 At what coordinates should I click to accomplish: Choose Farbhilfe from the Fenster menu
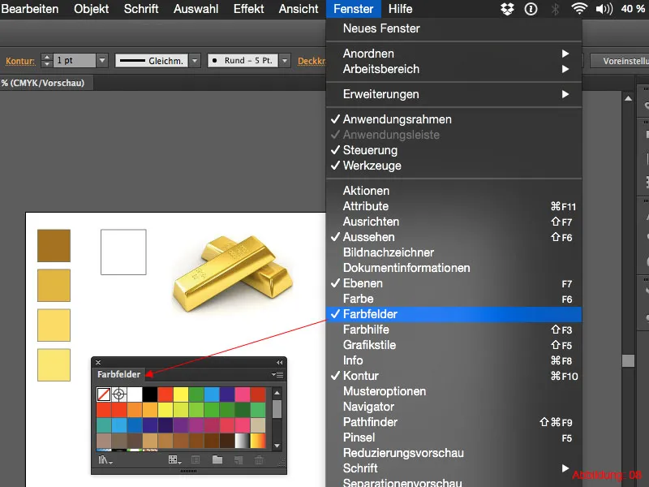453,330
